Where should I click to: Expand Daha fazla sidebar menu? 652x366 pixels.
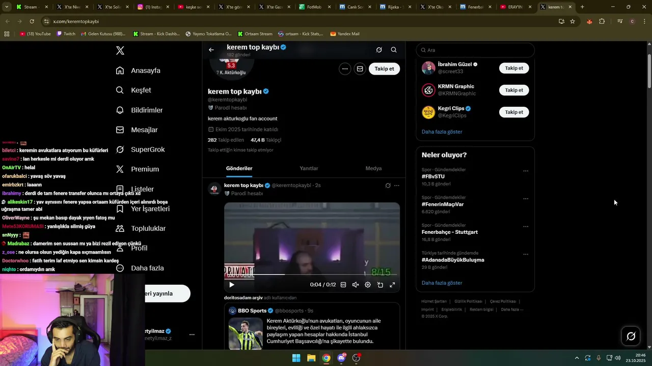(140, 268)
